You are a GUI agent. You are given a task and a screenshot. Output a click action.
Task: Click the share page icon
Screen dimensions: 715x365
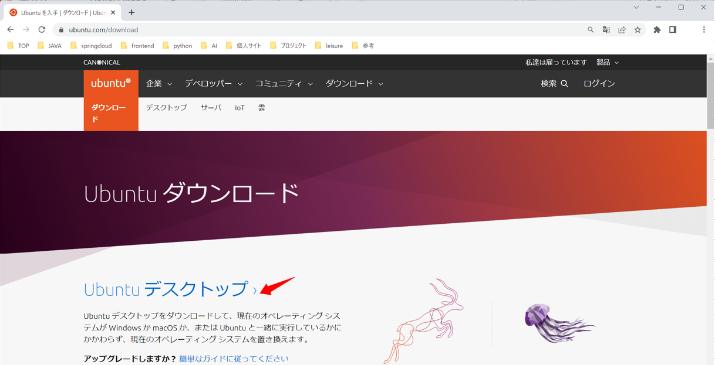click(622, 30)
